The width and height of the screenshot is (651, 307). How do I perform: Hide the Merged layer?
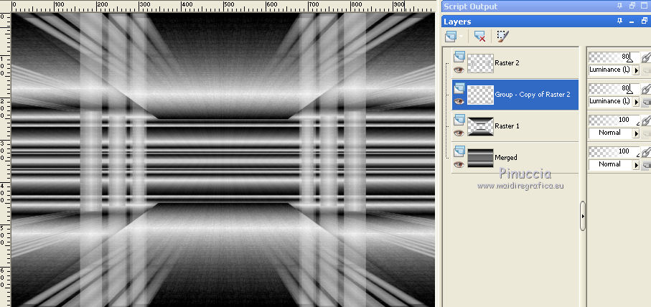pos(459,165)
